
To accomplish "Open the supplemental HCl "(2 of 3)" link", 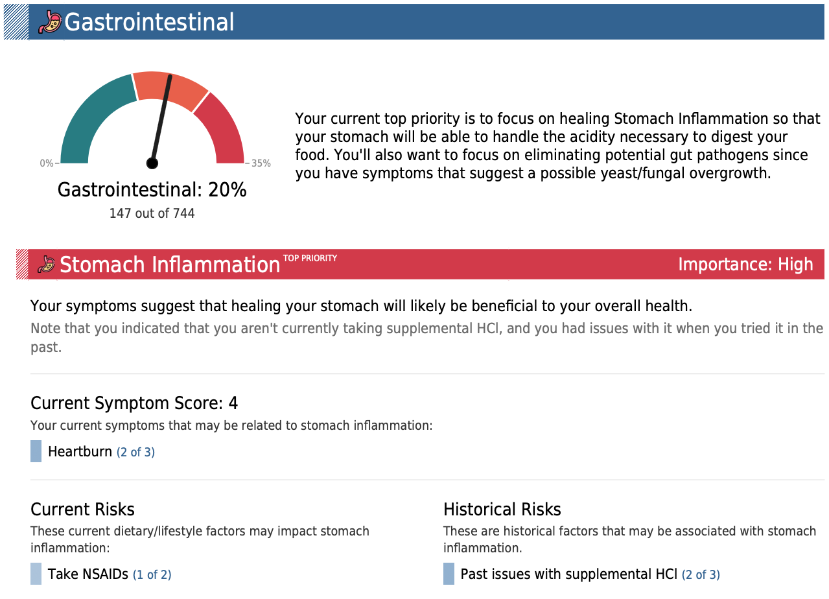I will (x=701, y=574).
